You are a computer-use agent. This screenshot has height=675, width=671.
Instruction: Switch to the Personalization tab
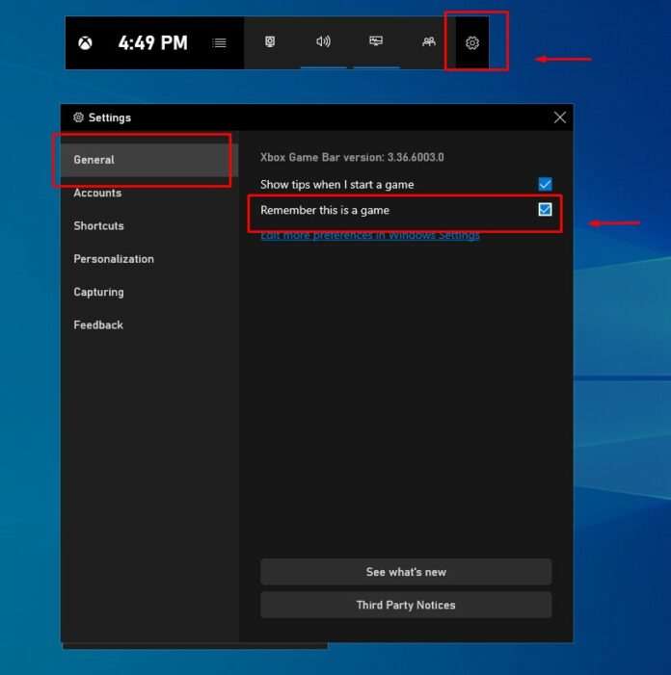click(149, 259)
